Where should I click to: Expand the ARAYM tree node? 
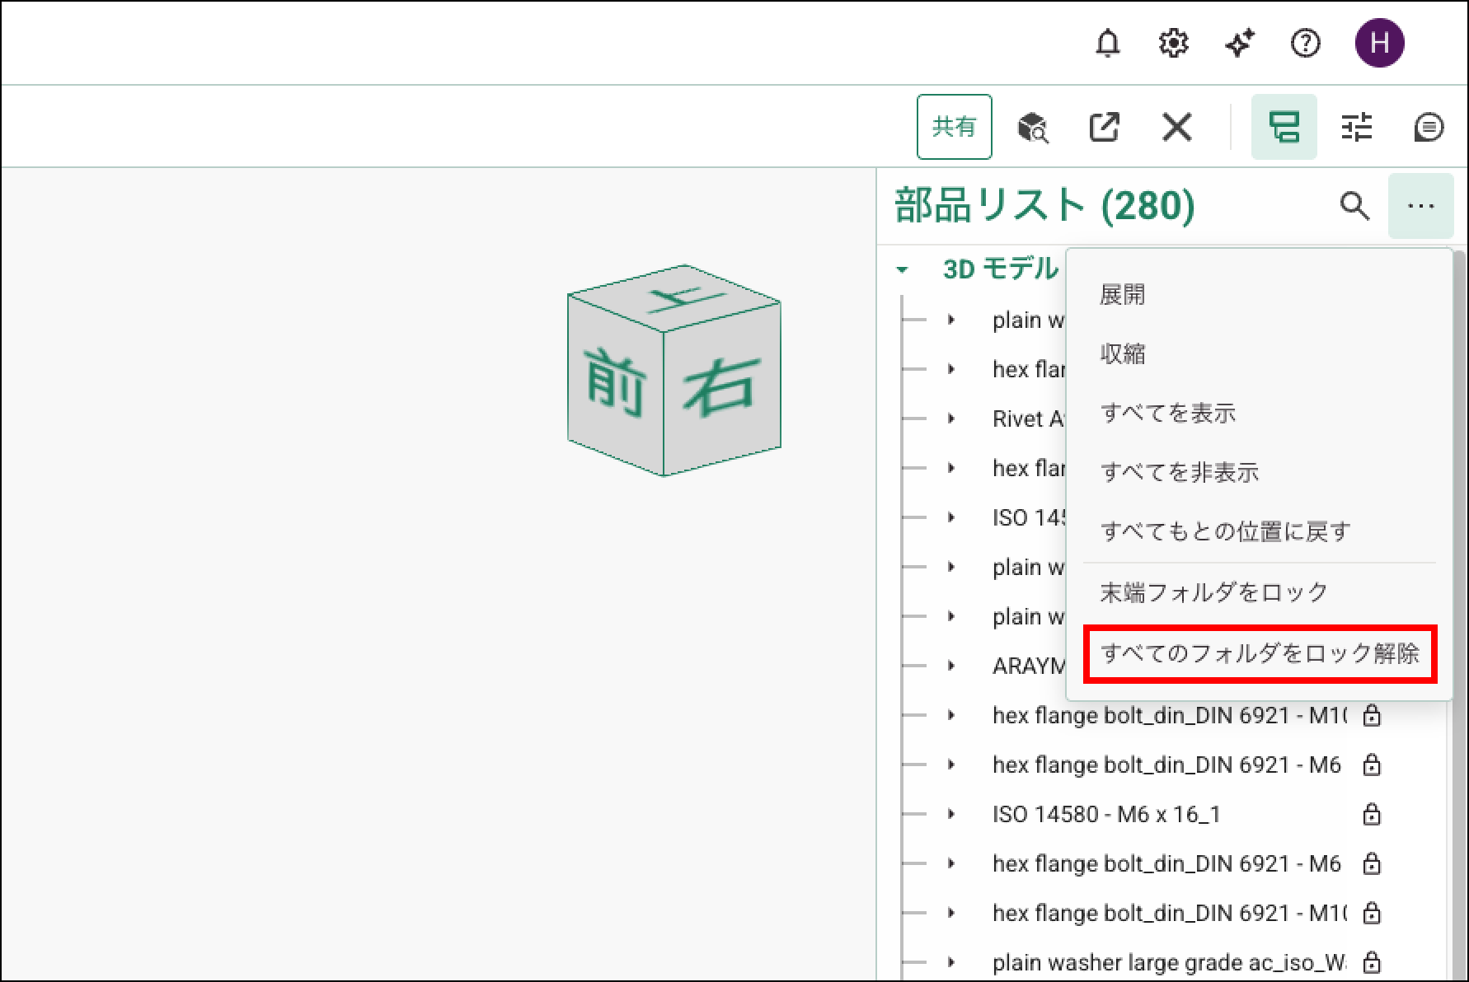[951, 666]
